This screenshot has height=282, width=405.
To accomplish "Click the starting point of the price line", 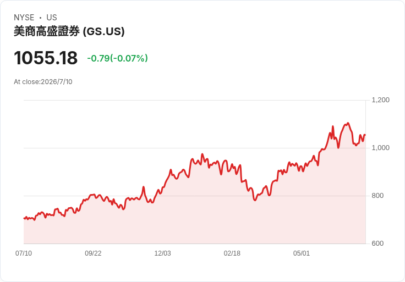I will coord(24,218).
